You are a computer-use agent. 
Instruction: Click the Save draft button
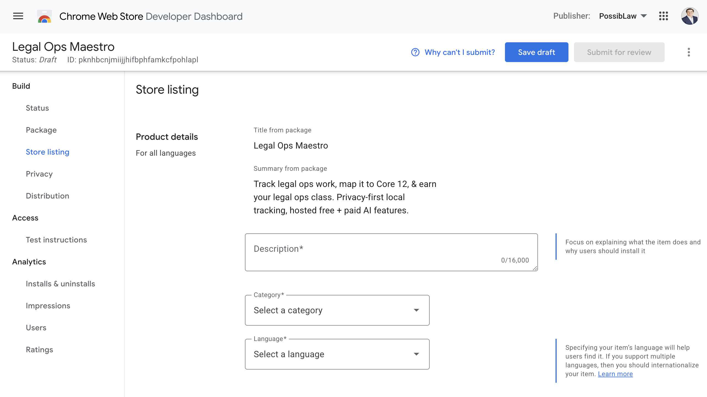[536, 52]
